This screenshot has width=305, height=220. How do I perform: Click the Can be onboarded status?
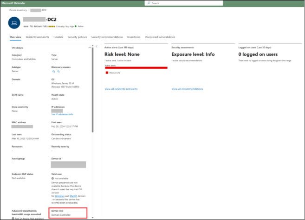[x=61, y=139]
